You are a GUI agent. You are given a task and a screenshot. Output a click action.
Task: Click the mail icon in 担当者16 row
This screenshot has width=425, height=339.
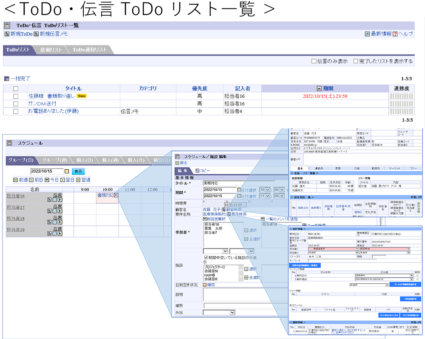coord(54,199)
